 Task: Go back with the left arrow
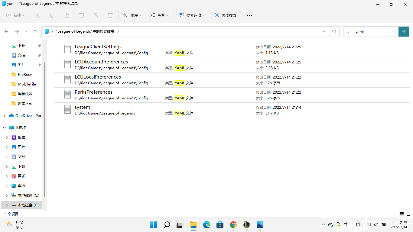click(6, 31)
